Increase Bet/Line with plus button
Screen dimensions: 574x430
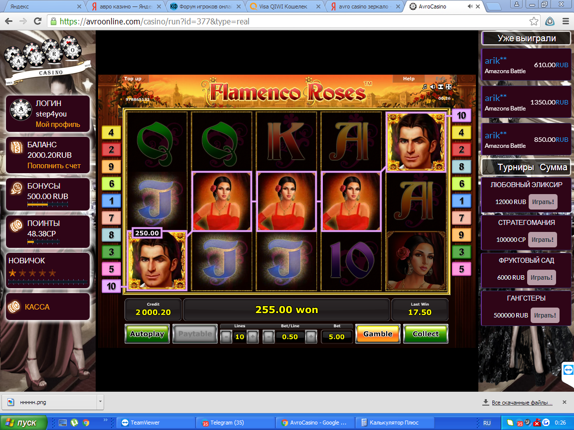click(311, 337)
